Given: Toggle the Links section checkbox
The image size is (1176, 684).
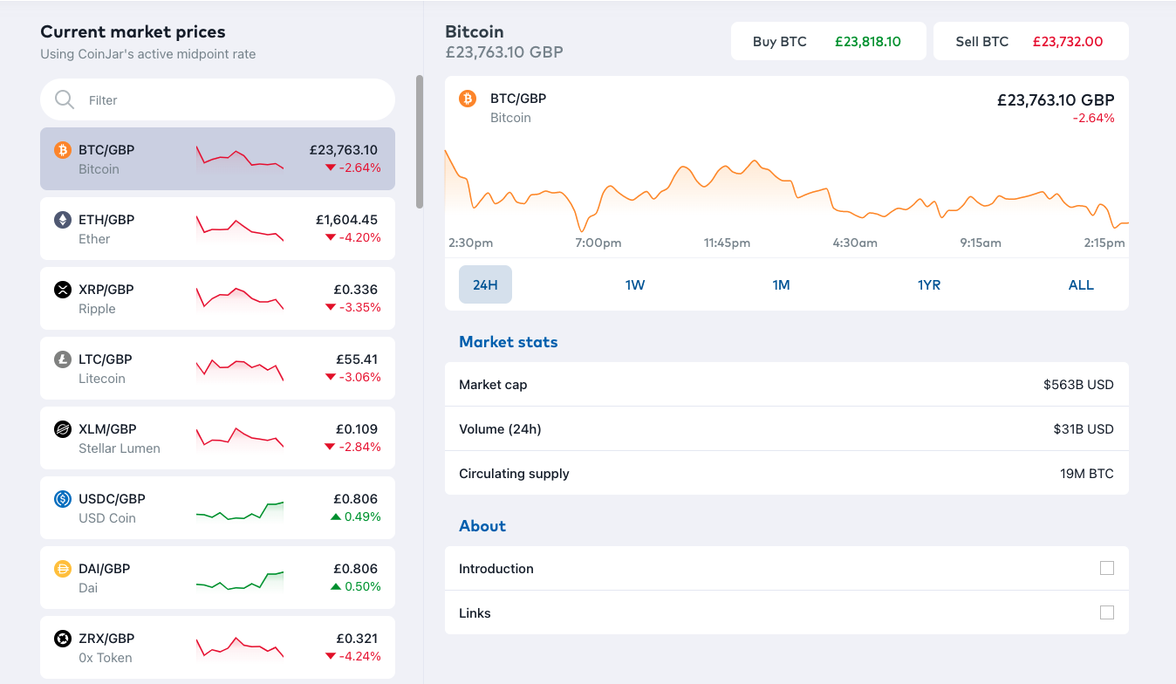Looking at the screenshot, I should 1107,612.
